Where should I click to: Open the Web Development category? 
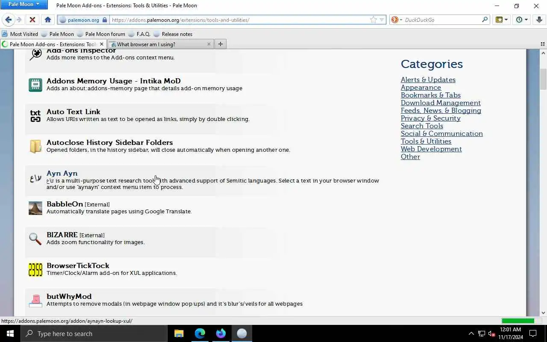click(431, 149)
